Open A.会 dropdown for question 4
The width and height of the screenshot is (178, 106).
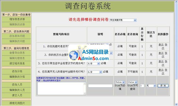pyautogui.click(x=95, y=72)
